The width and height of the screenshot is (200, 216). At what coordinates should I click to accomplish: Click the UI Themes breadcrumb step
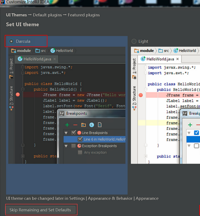coord(17,15)
